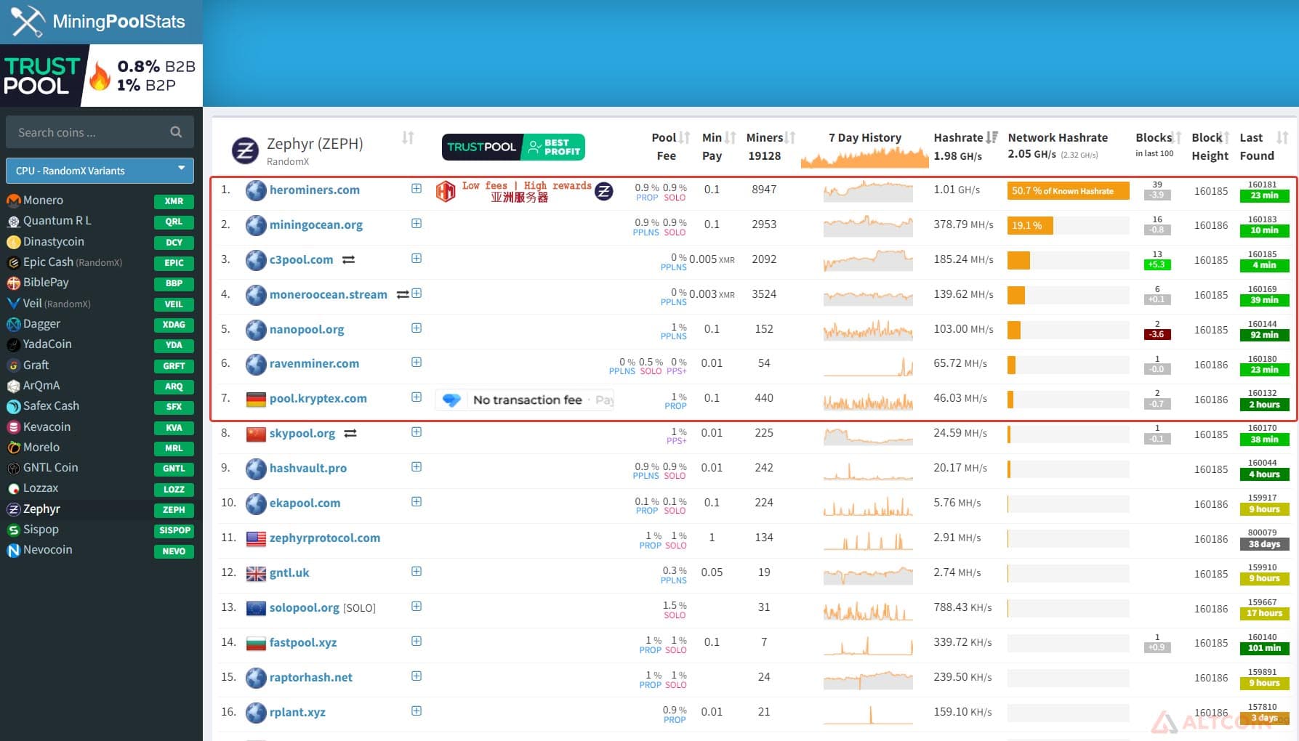
Task: Click herominers 50.7% network hashrate bar
Action: [x=1068, y=190]
